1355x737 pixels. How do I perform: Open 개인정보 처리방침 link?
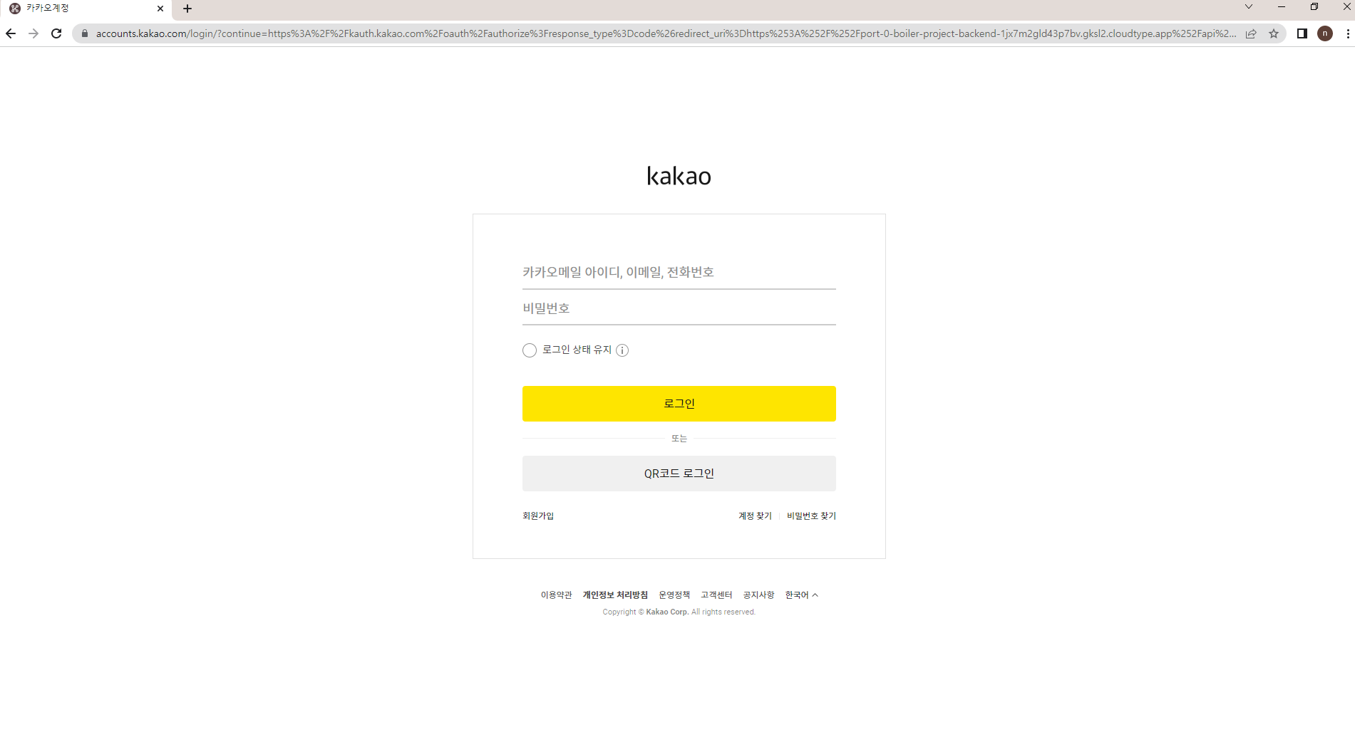(x=615, y=595)
